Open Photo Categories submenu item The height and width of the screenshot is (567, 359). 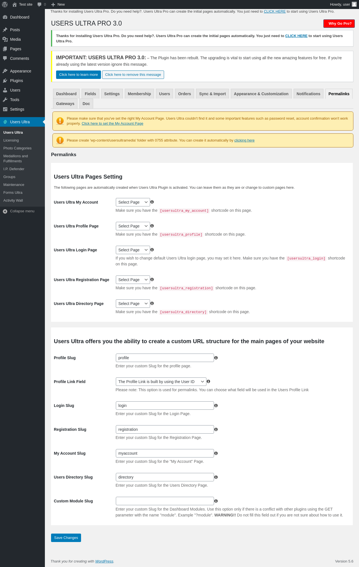pos(22,148)
